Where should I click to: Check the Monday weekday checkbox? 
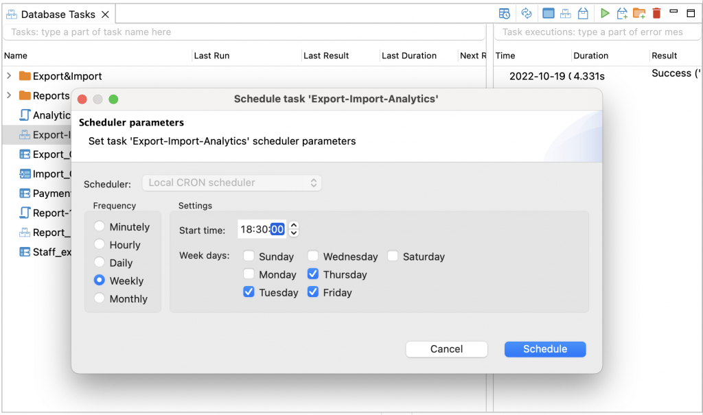point(249,274)
